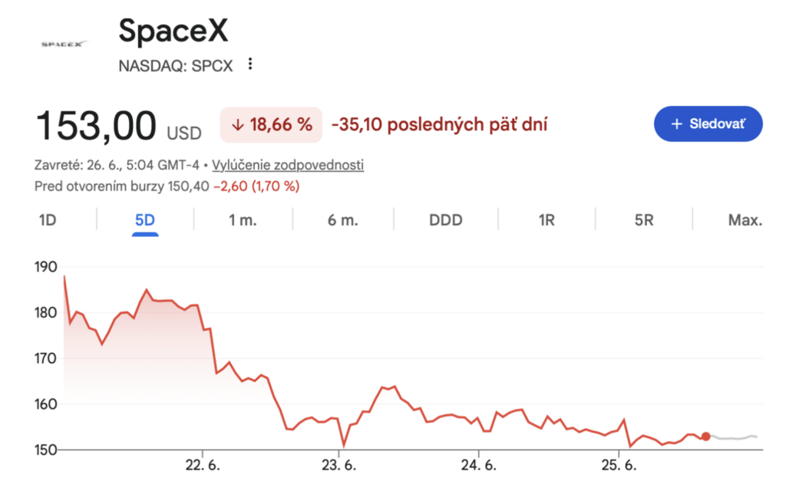Click the 24. 6. date marker on the axis
Image resolution: width=786 pixels, height=484 pixels.
coord(479,465)
